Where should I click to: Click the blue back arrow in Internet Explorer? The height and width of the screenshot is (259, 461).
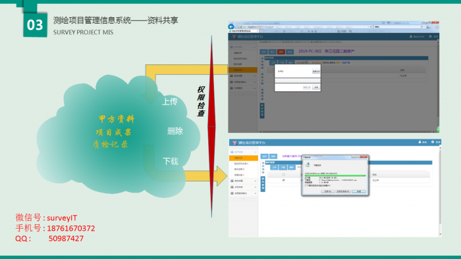tap(231, 27)
